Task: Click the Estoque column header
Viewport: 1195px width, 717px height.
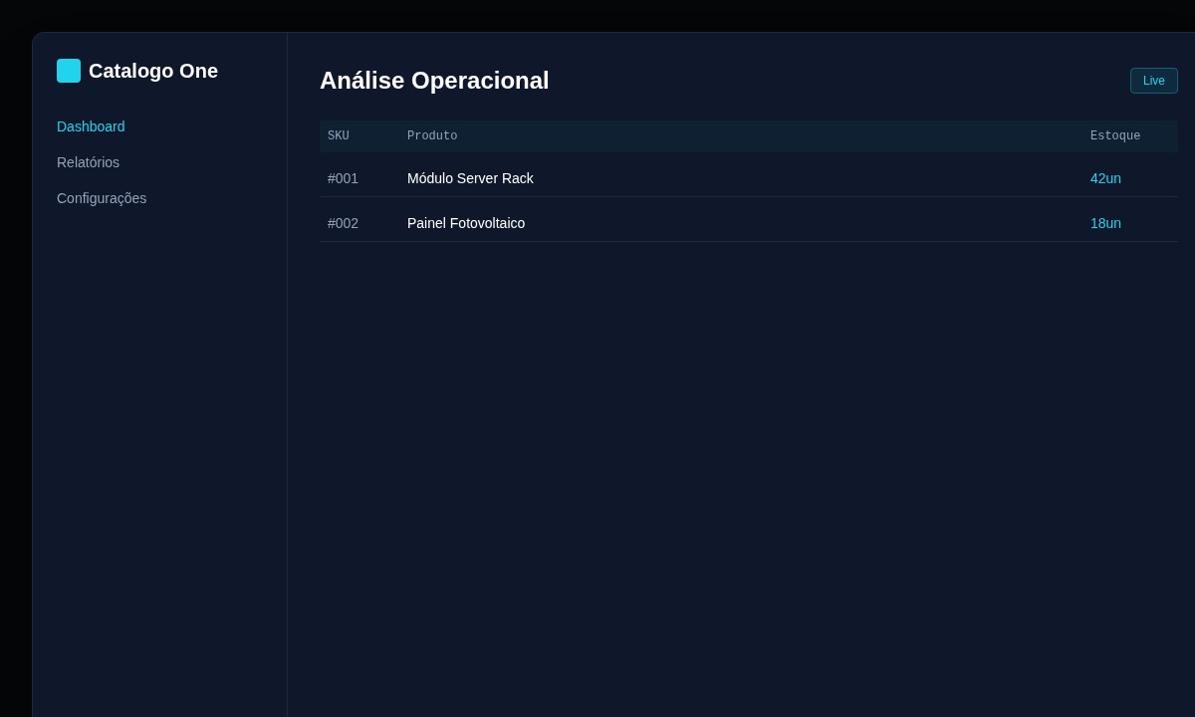Action: coord(1115,136)
